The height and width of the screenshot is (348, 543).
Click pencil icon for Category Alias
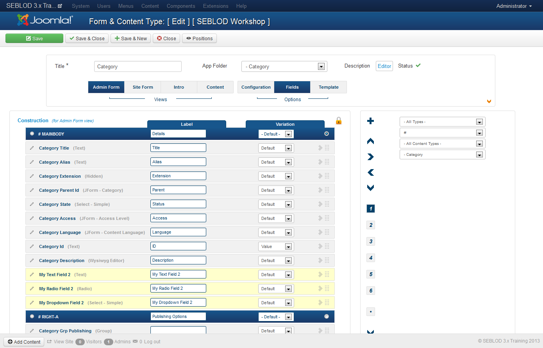tap(32, 162)
